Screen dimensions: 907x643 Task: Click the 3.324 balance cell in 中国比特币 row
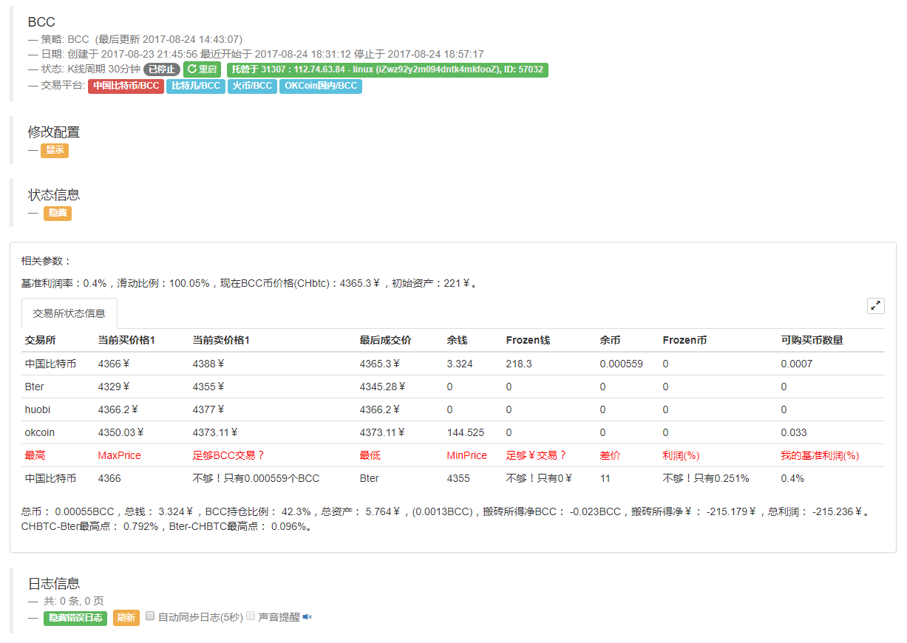click(x=460, y=364)
